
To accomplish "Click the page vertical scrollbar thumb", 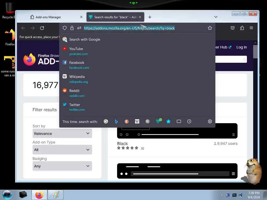I will (255, 52).
